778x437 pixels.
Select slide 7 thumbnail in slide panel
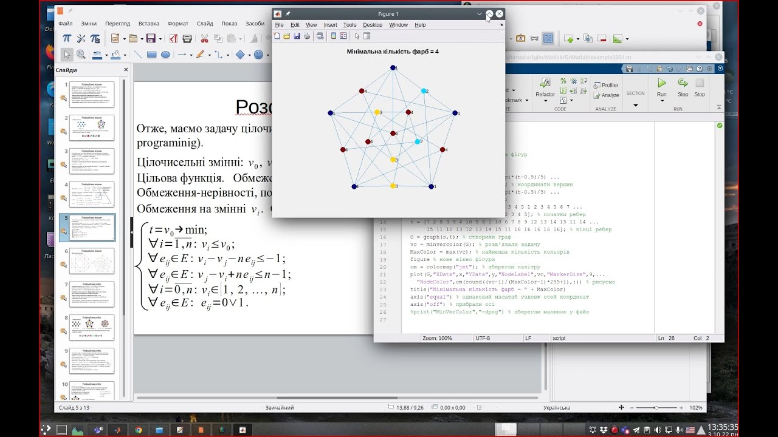[92, 294]
